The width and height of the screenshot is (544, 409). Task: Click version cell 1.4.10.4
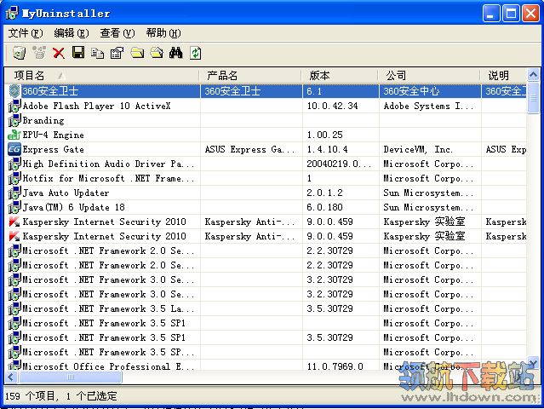point(327,149)
